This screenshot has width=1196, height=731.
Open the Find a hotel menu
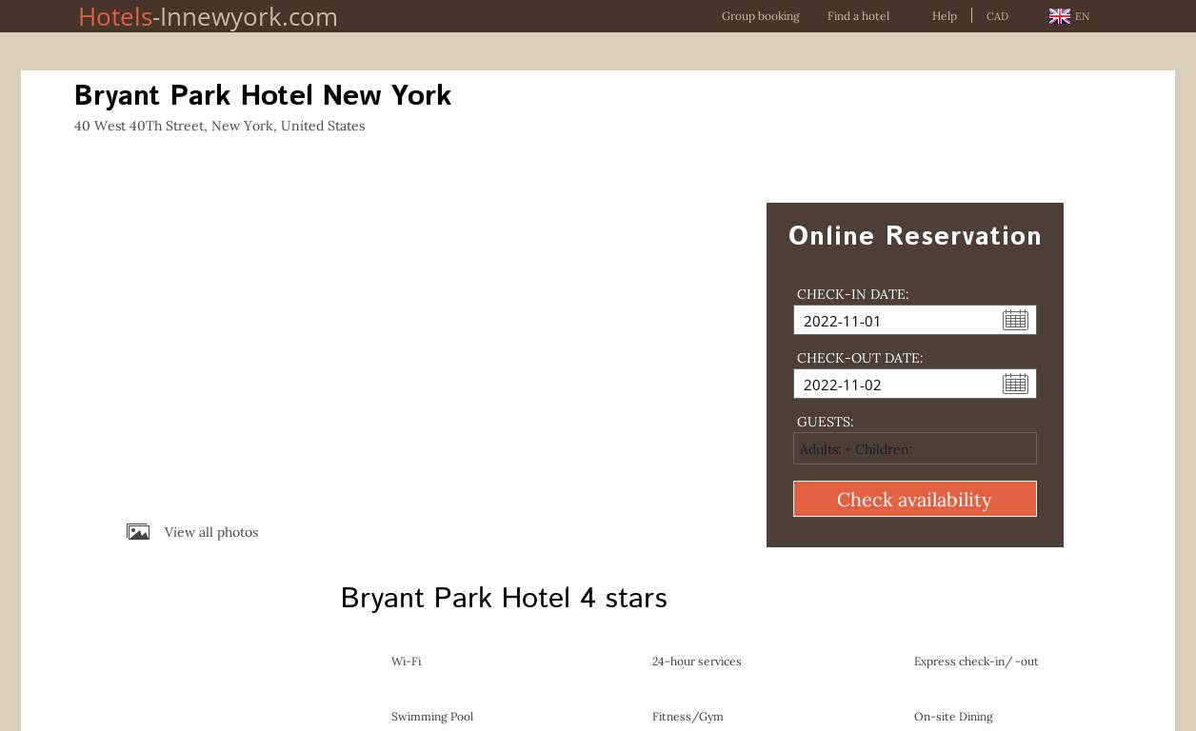tap(858, 16)
